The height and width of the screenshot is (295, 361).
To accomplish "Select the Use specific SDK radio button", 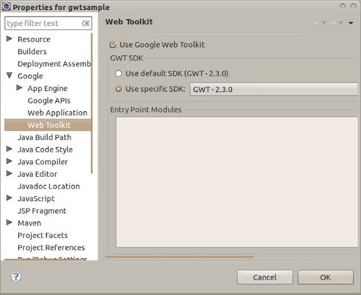I will [x=118, y=89].
